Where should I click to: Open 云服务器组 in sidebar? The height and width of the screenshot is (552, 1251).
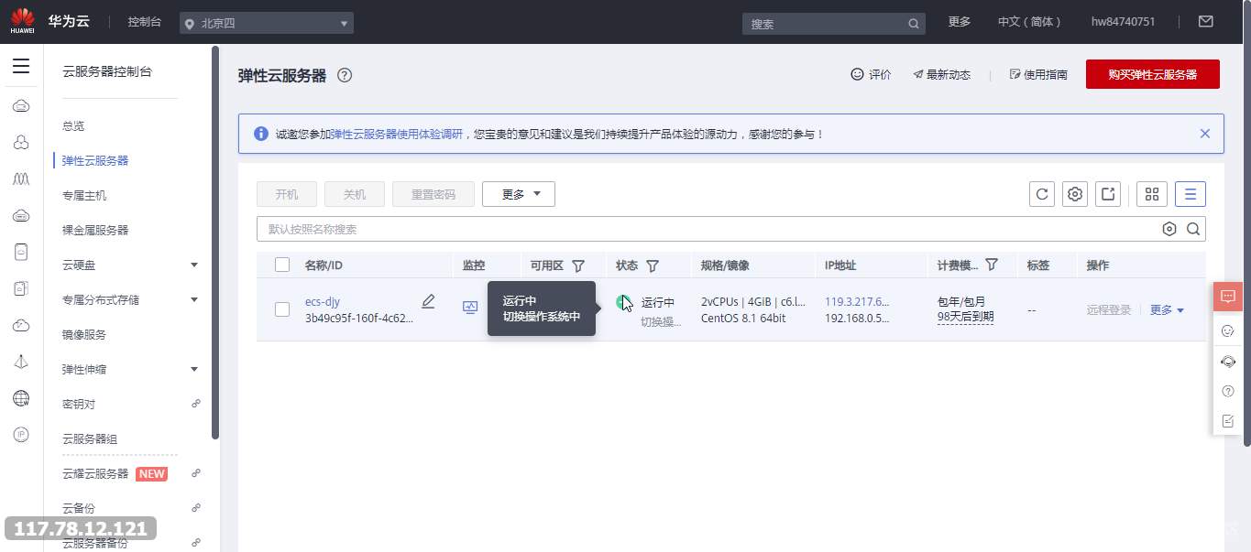pyautogui.click(x=90, y=438)
